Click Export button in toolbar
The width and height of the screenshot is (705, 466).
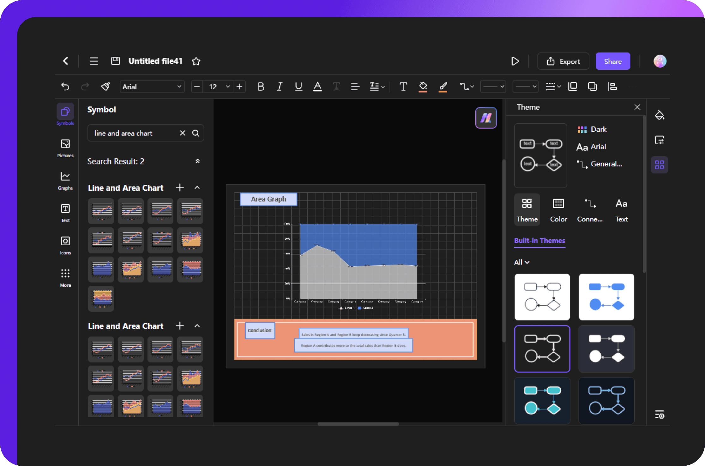click(x=564, y=61)
